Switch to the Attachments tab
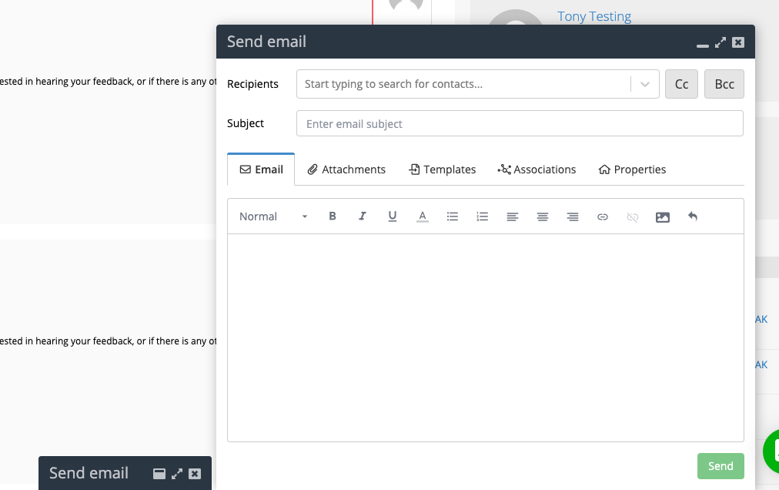Image resolution: width=779 pixels, height=490 pixels. [x=346, y=169]
